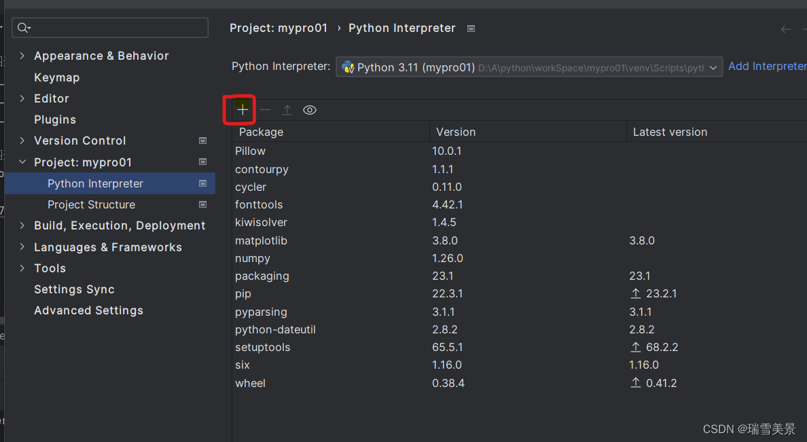
Task: Expand the Version Control section
Action: [22, 141]
